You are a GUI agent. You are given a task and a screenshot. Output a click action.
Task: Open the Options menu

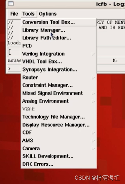point(48,14)
